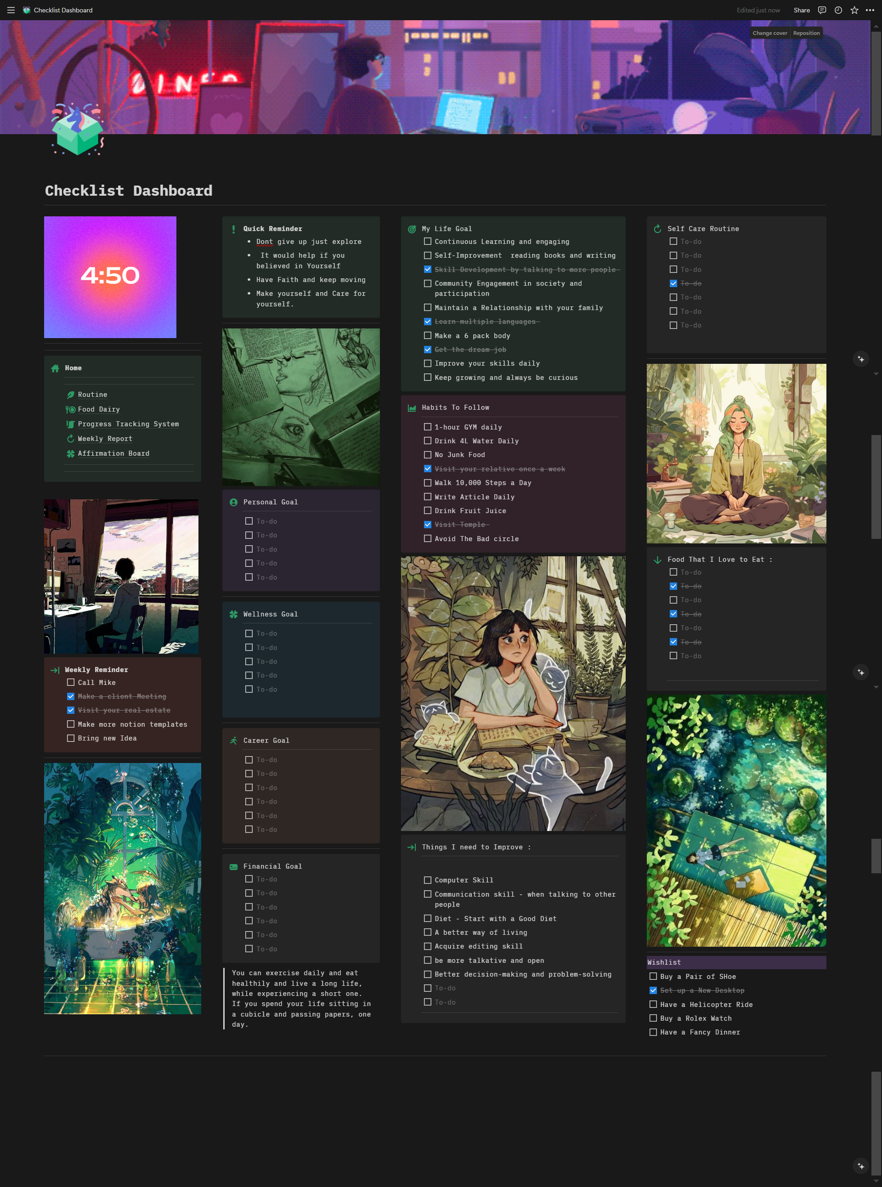This screenshot has height=1187, width=882.
Task: Click the meditating girl illustration
Action: 736,453
